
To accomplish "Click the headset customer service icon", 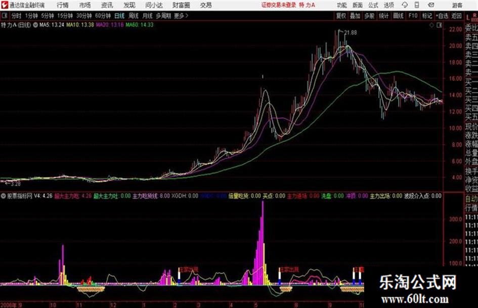I will click(405, 5).
